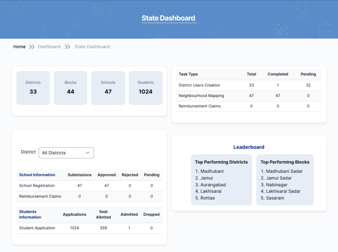Image resolution: width=338 pixels, height=252 pixels.
Task: Select the Neighbourhood Mapping task row
Action: (x=201, y=96)
